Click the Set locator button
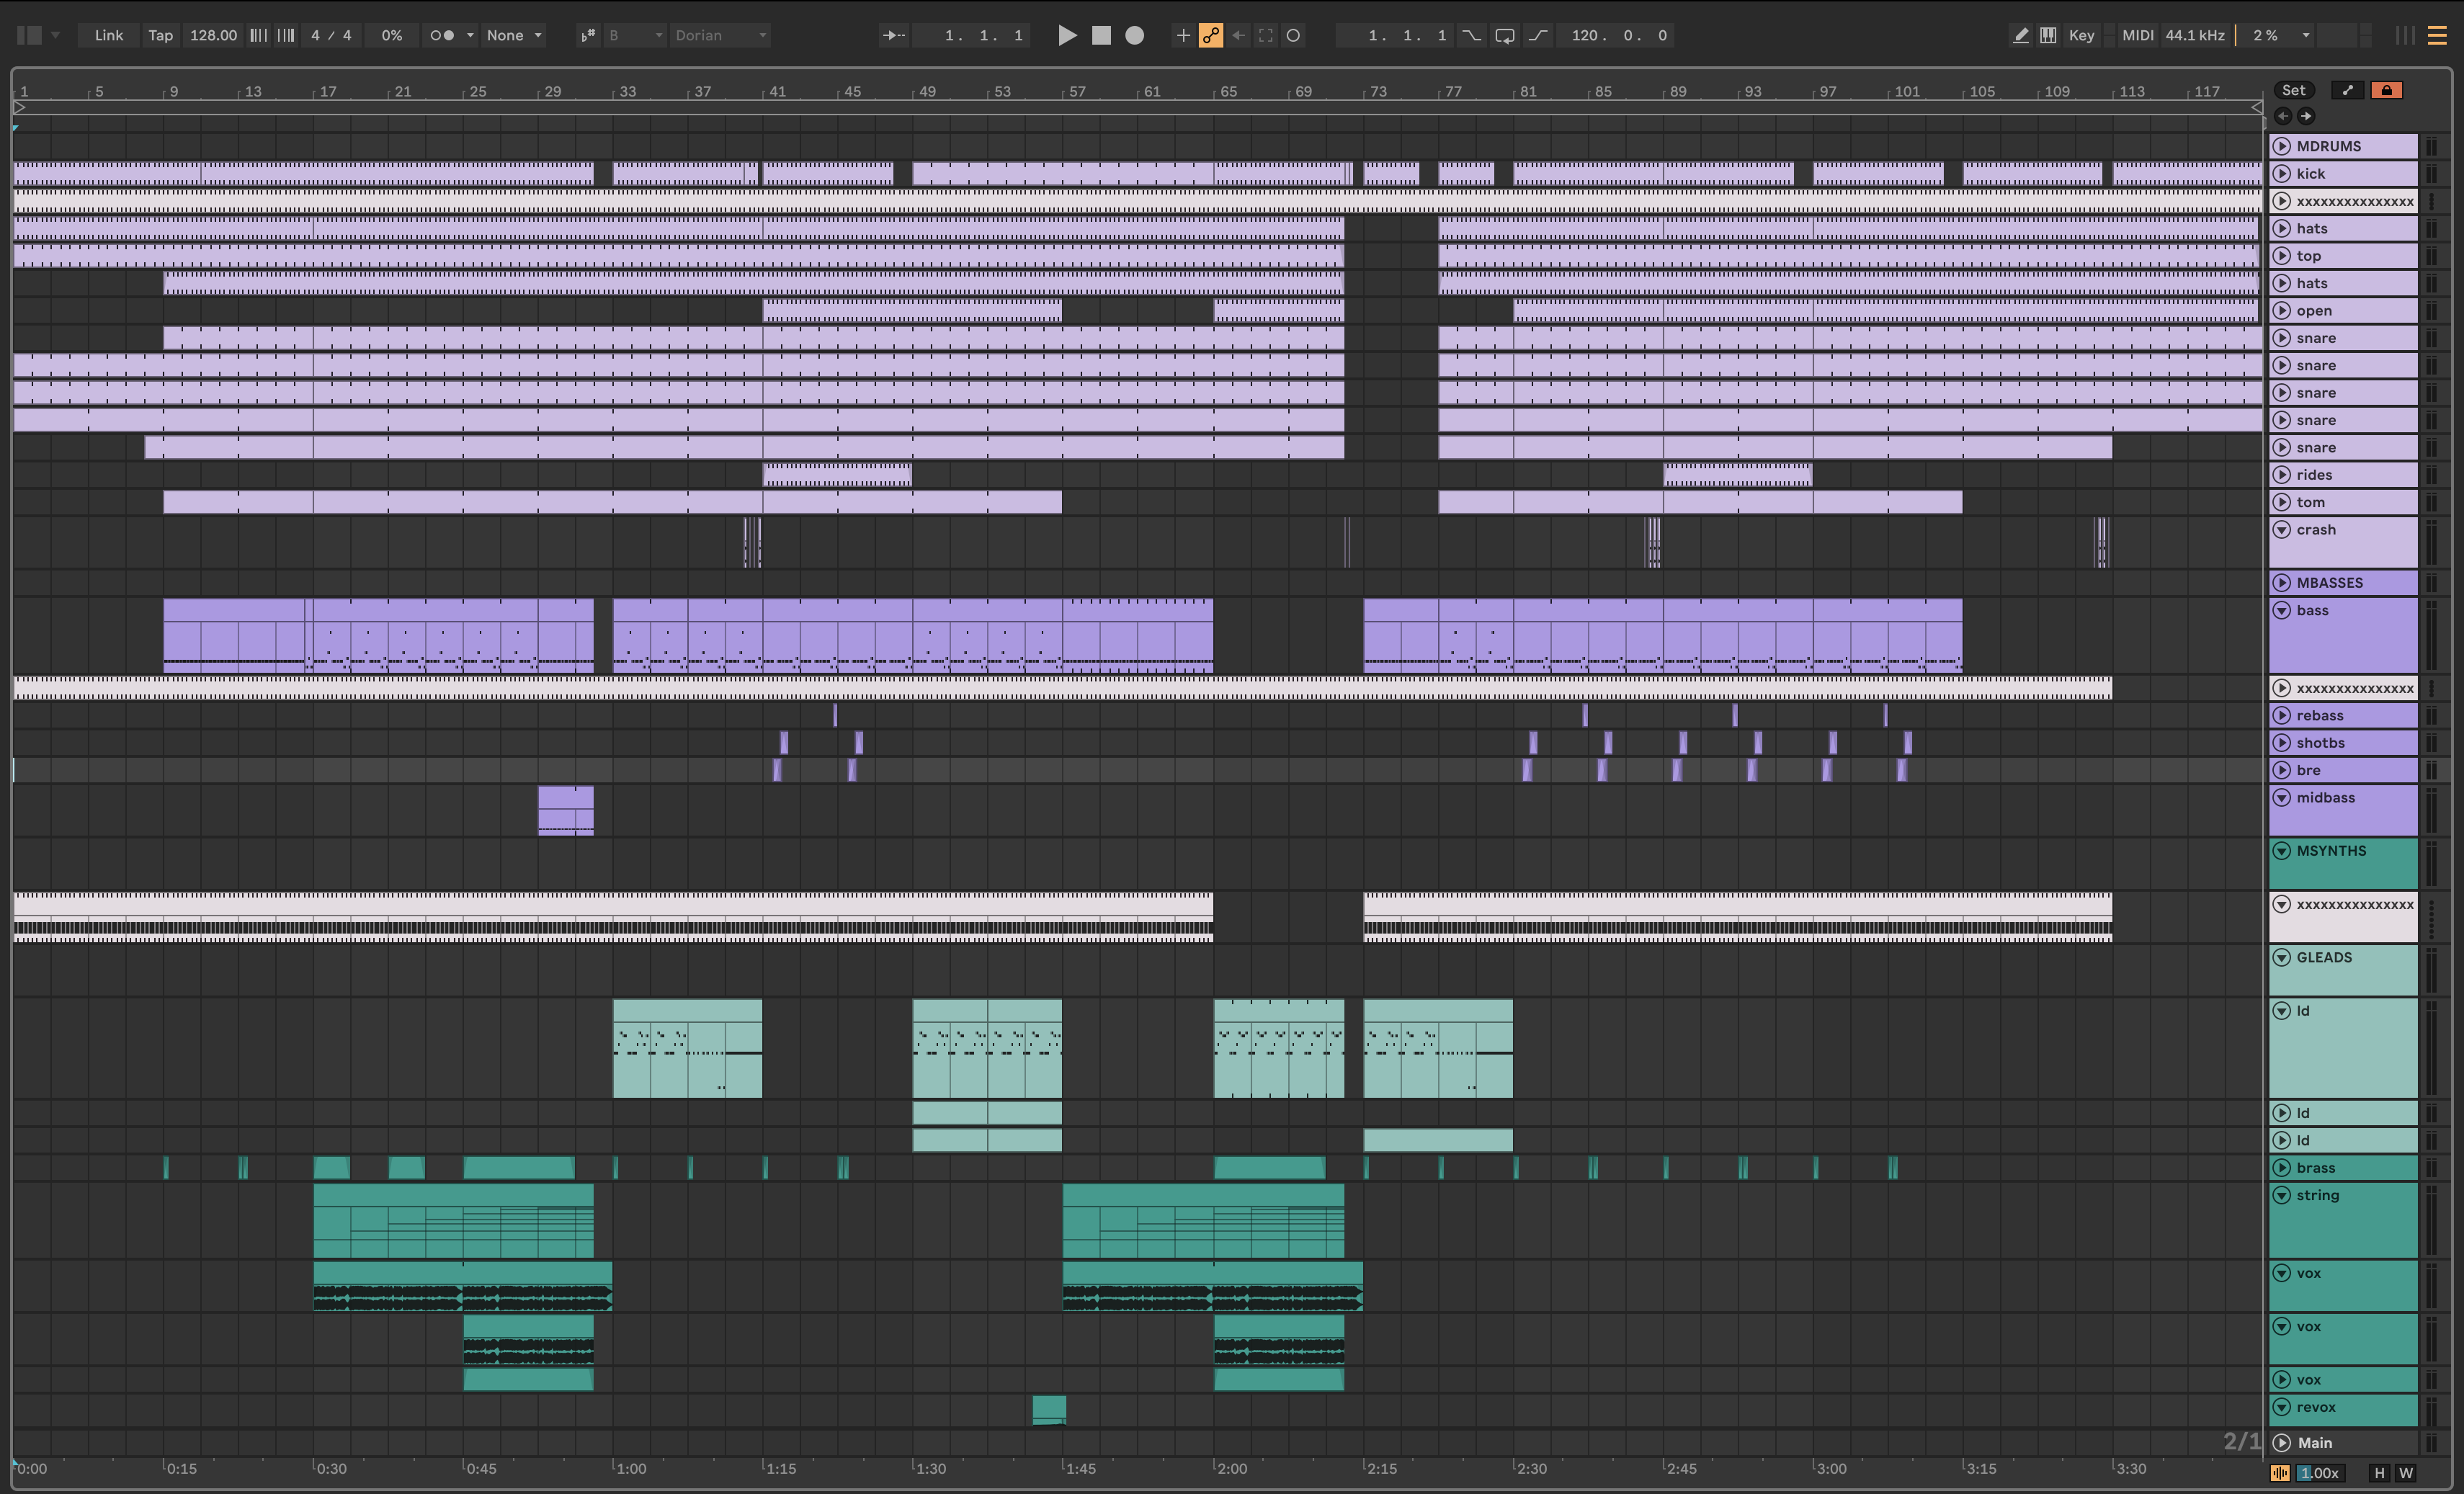 [2293, 90]
